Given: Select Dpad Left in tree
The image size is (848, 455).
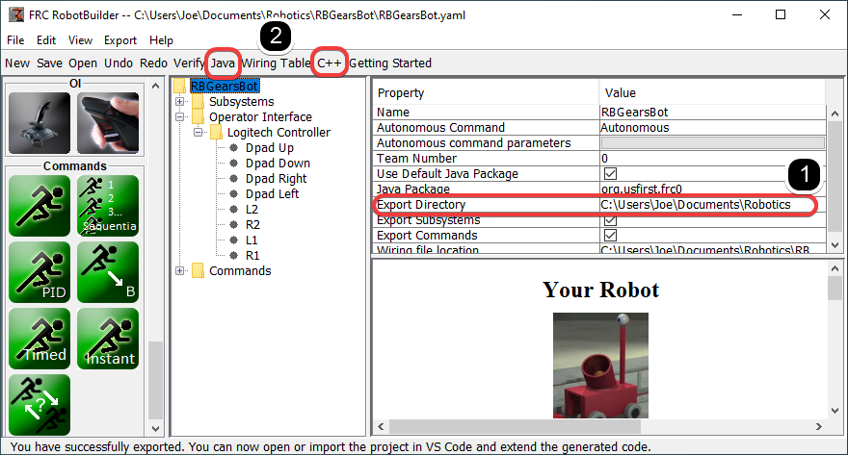Looking at the screenshot, I should point(272,193).
